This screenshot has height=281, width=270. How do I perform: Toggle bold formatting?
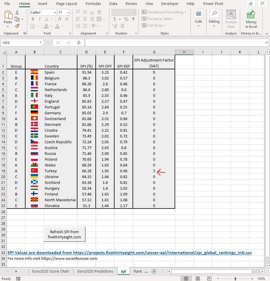[x=32, y=19]
